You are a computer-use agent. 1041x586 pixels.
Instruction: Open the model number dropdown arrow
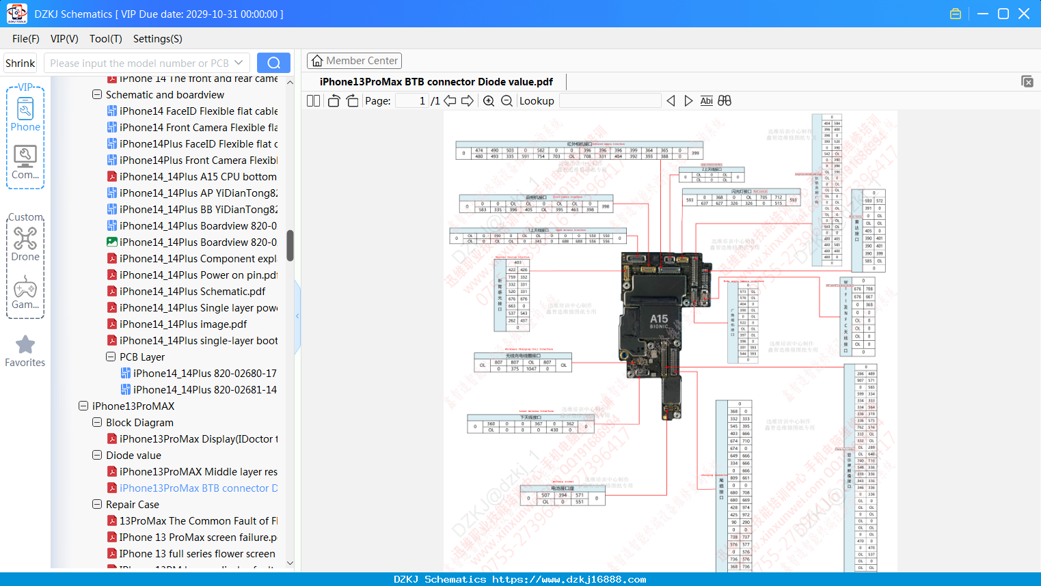tap(239, 63)
